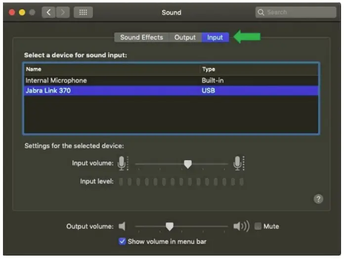
Task: Go forward with the right chevron button
Action: [x=63, y=12]
